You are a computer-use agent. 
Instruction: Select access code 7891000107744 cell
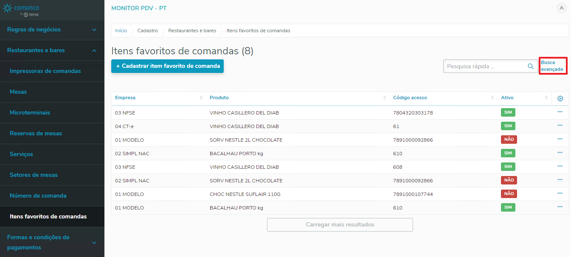click(x=413, y=194)
